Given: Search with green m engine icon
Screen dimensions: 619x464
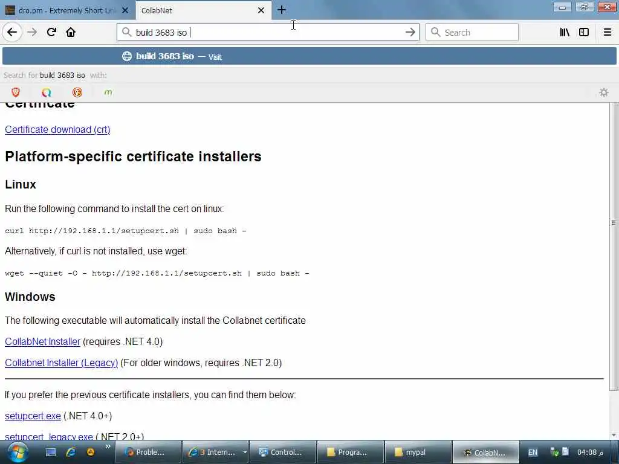Looking at the screenshot, I should pyautogui.click(x=108, y=92).
